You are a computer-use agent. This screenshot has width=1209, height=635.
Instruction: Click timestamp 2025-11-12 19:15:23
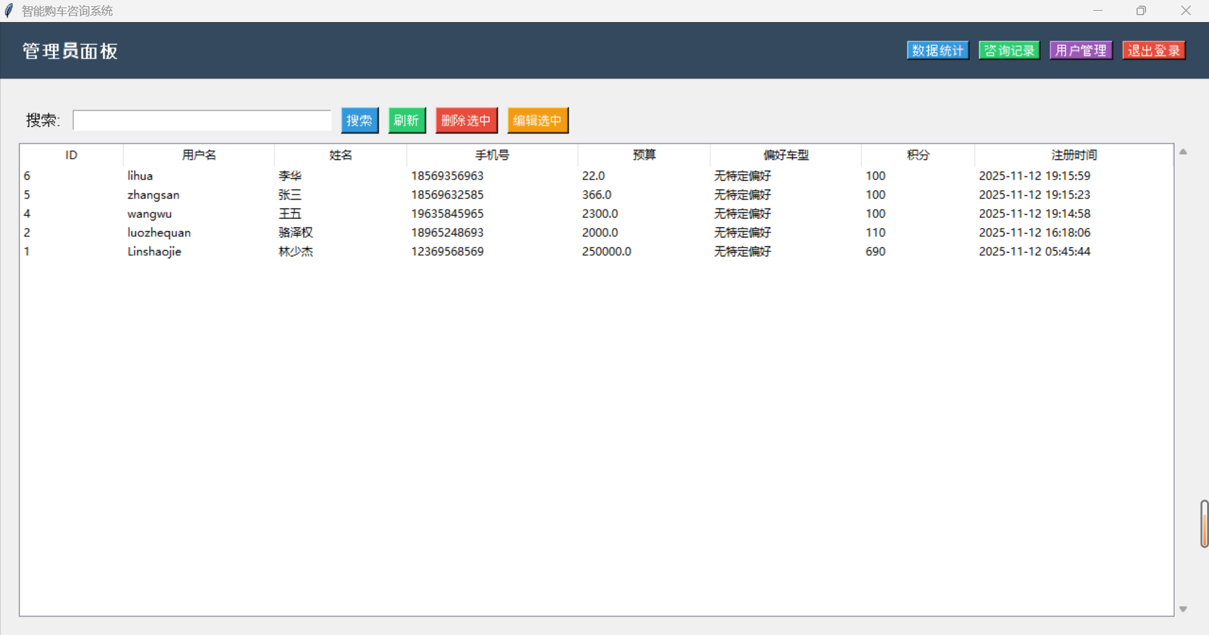1035,195
